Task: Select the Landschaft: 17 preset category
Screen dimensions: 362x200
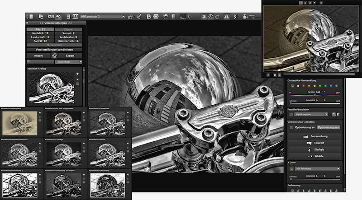Action: 41,37
